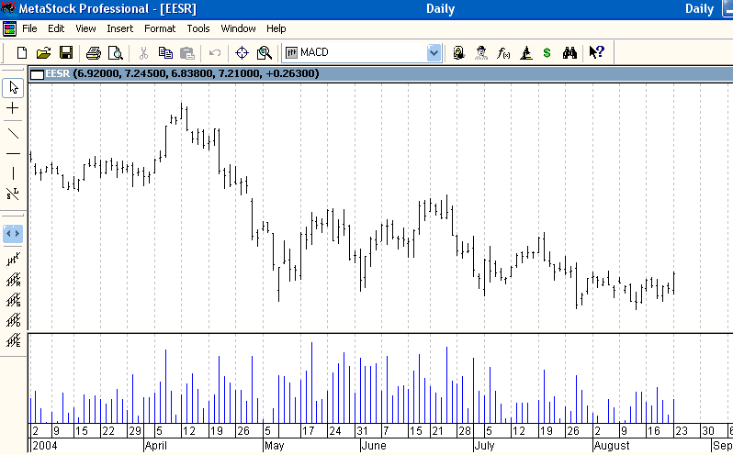The height and width of the screenshot is (455, 733).
Task: Open the System Tester with the microscope icon
Action: tap(526, 52)
